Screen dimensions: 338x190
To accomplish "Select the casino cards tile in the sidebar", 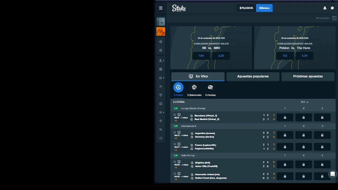I will (161, 21).
